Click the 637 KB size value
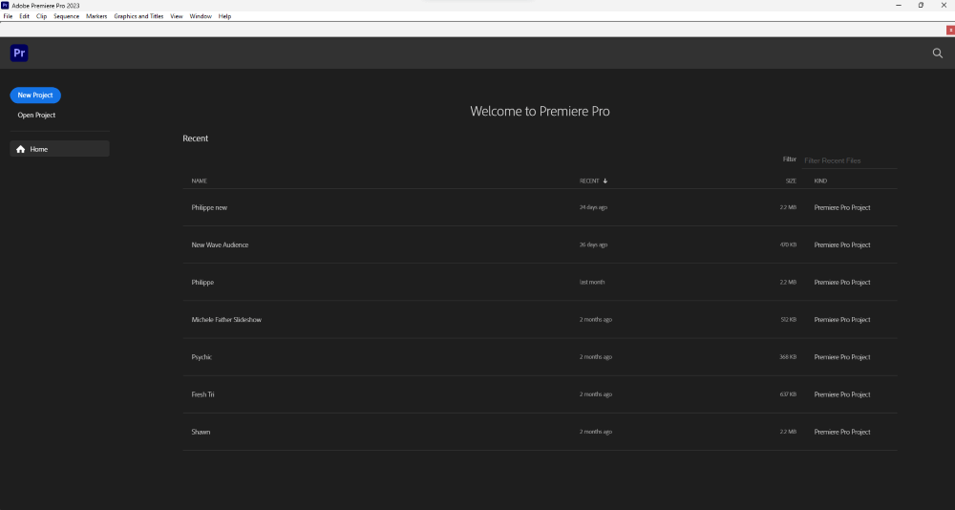This screenshot has height=510, width=955. 788,394
